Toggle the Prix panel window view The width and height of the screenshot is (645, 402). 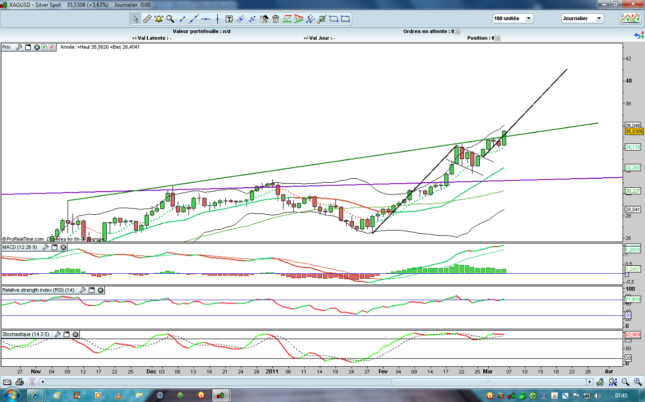pyautogui.click(x=28, y=47)
